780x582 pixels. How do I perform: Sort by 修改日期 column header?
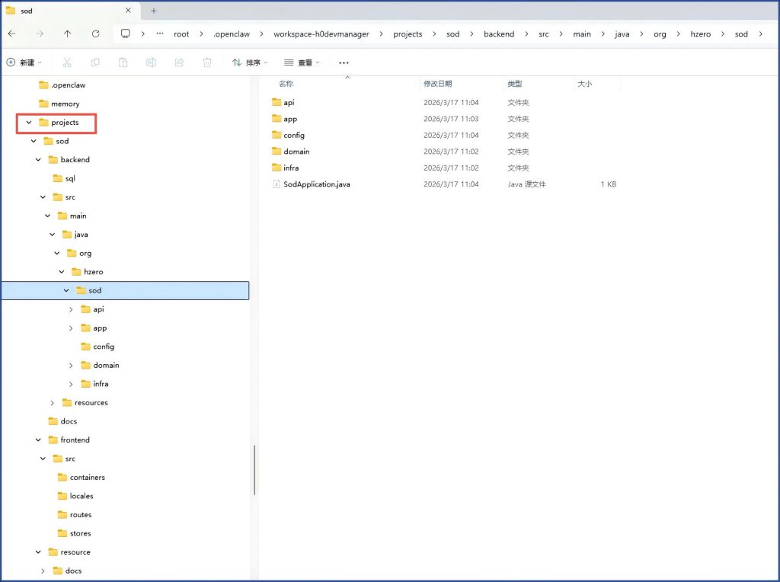pos(438,84)
